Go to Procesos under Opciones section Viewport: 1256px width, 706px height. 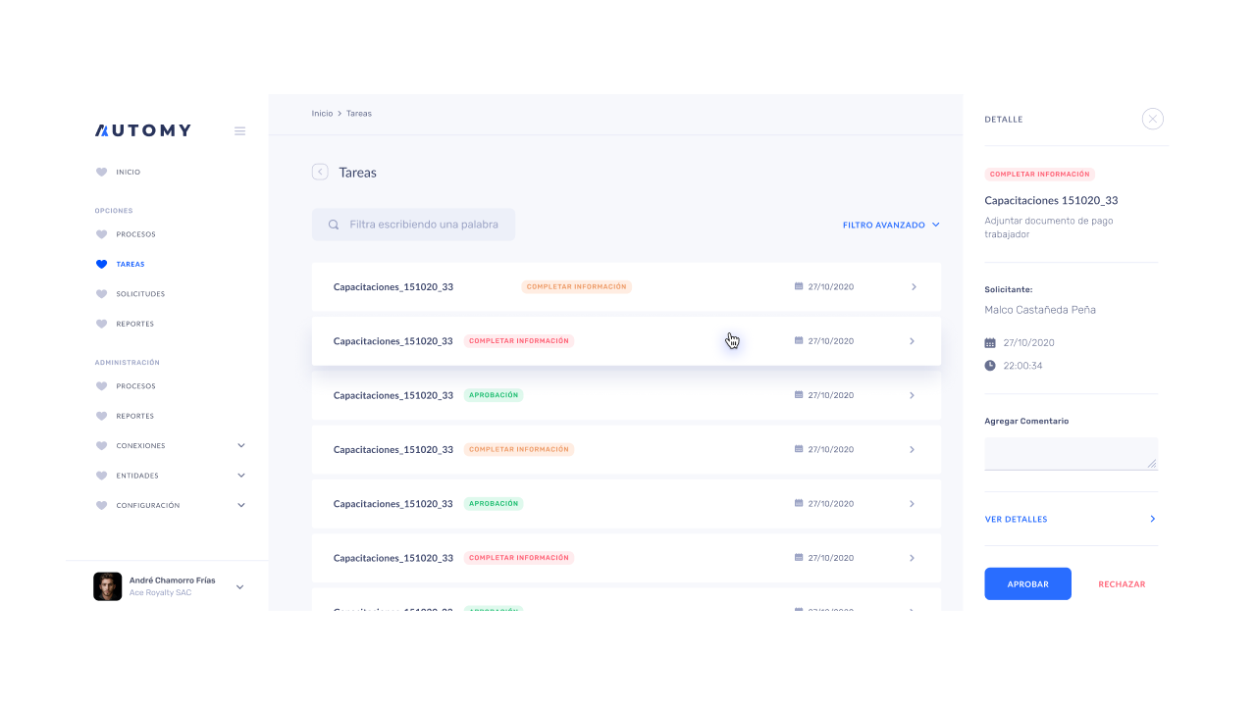135,235
